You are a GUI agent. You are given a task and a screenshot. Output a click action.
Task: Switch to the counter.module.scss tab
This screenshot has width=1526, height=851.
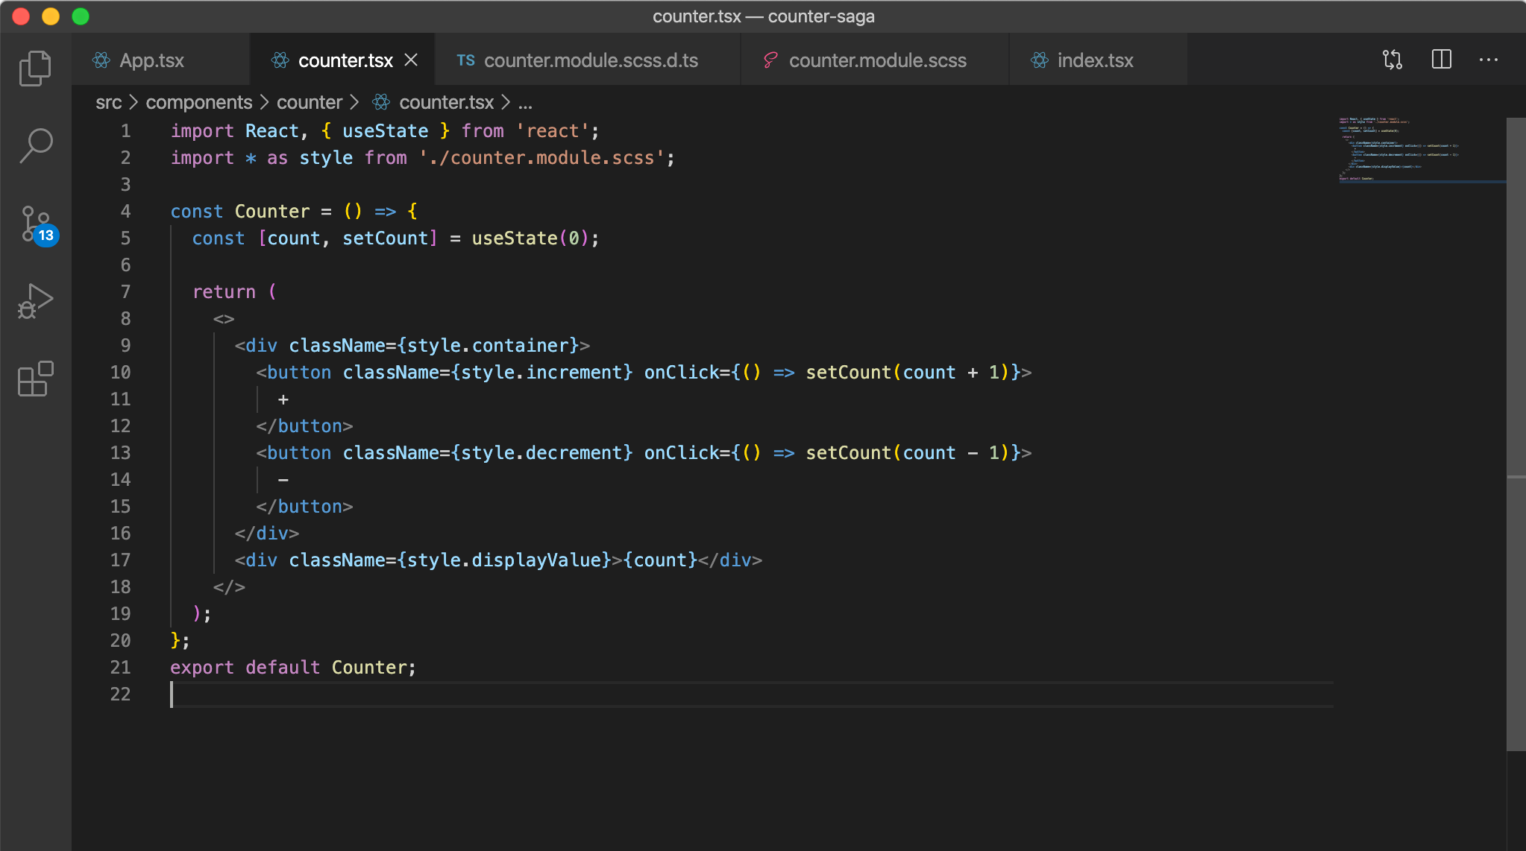(877, 60)
